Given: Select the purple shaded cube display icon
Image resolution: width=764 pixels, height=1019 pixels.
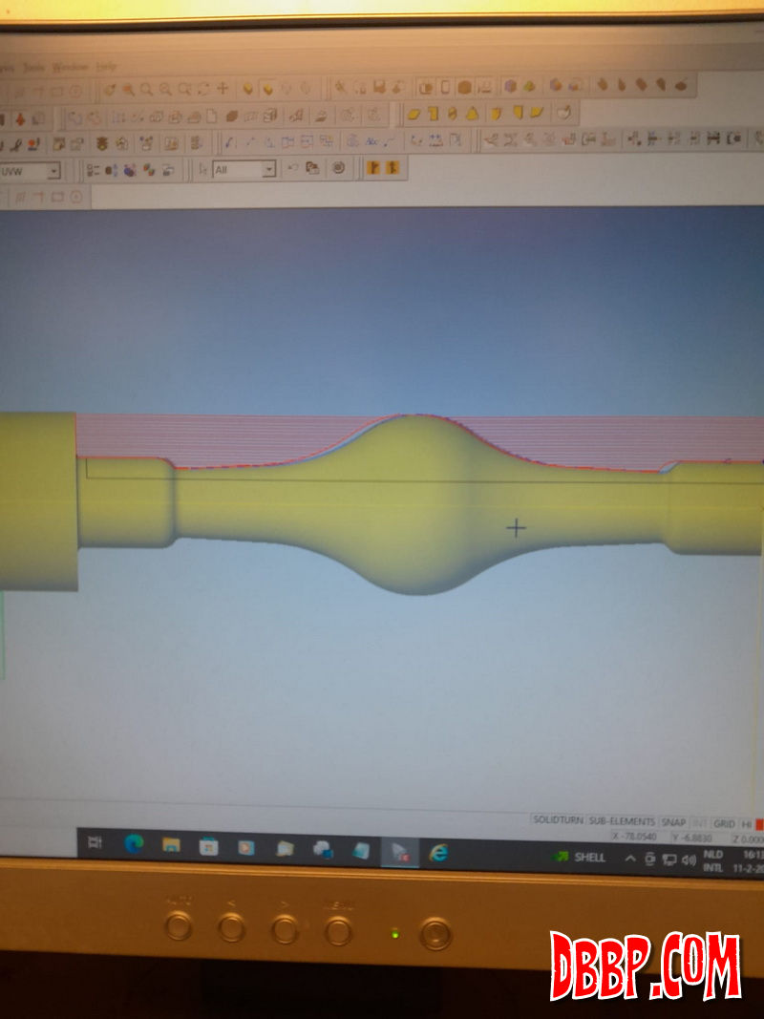Looking at the screenshot, I should [x=510, y=86].
